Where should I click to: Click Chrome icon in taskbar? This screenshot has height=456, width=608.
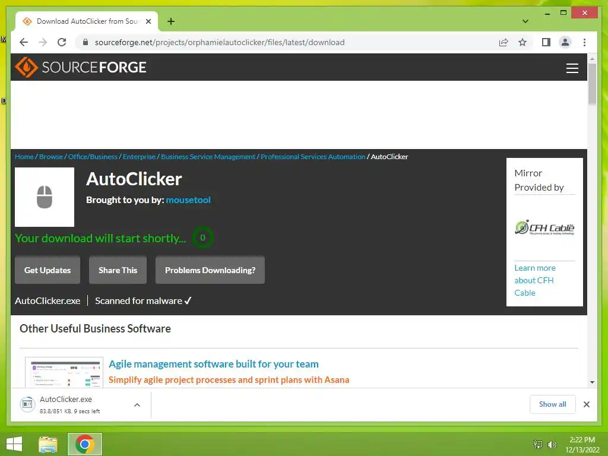84,444
